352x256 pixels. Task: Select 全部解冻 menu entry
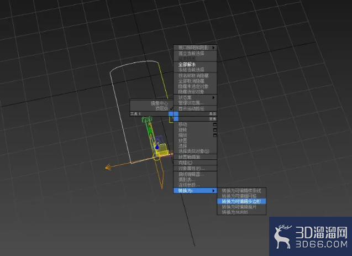coord(195,65)
